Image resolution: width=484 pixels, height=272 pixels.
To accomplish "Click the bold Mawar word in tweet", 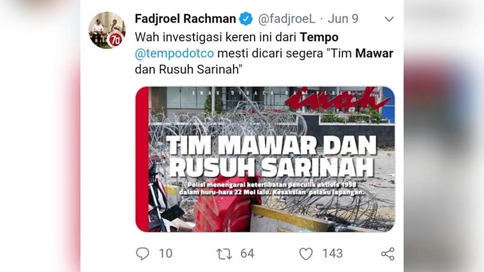I will tap(374, 53).
